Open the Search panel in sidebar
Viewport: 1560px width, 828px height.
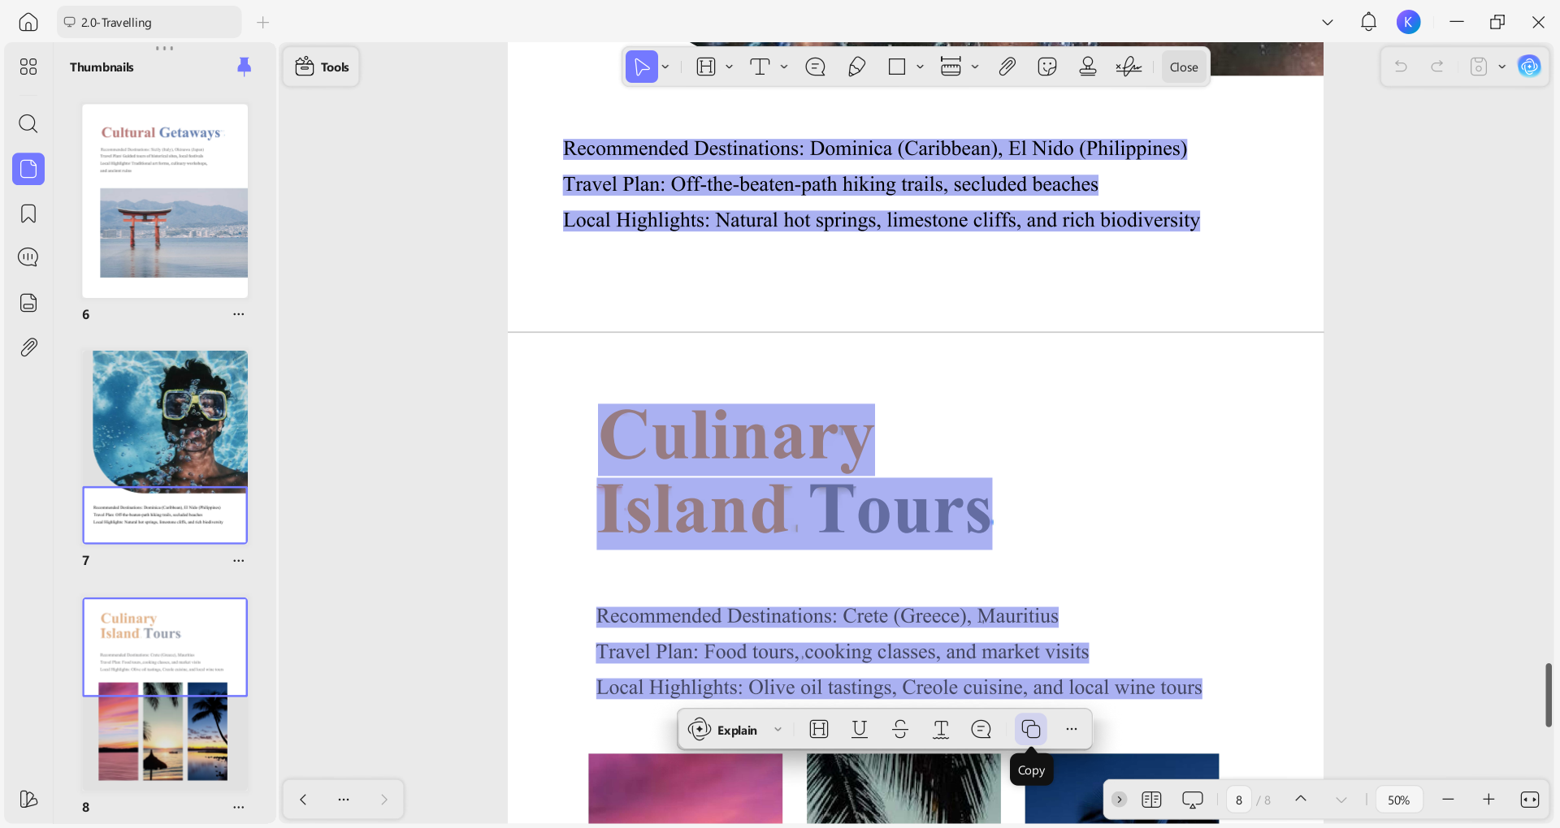click(28, 123)
